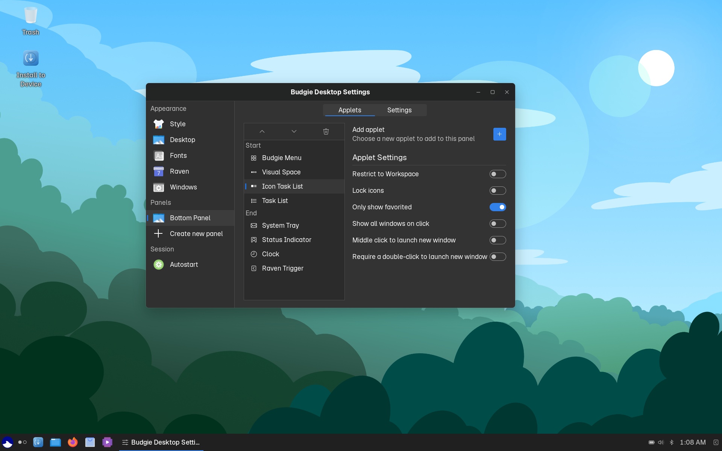Click Create new panel

pyautogui.click(x=196, y=234)
